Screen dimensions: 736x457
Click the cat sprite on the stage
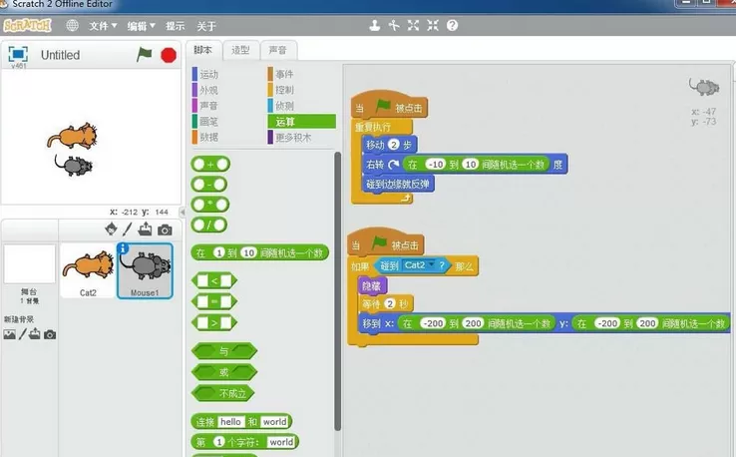(73, 137)
